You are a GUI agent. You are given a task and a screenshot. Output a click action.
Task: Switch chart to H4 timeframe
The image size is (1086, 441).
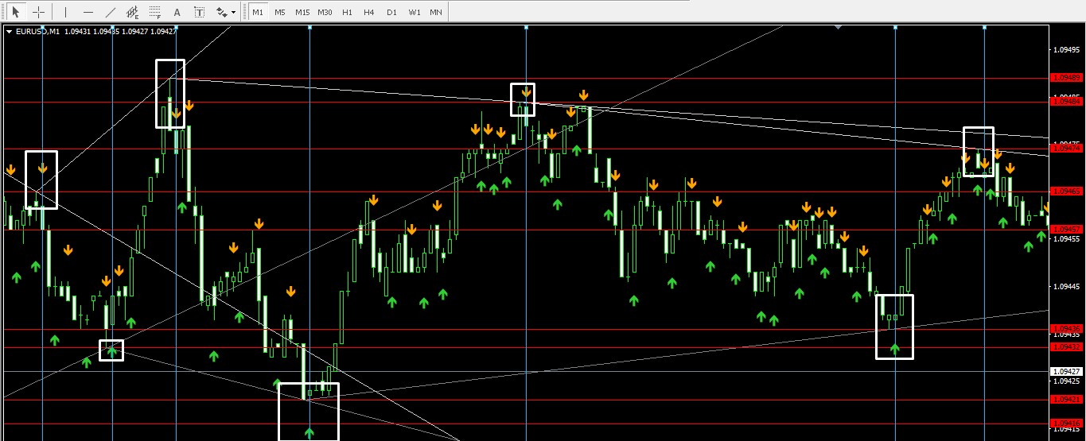point(368,12)
